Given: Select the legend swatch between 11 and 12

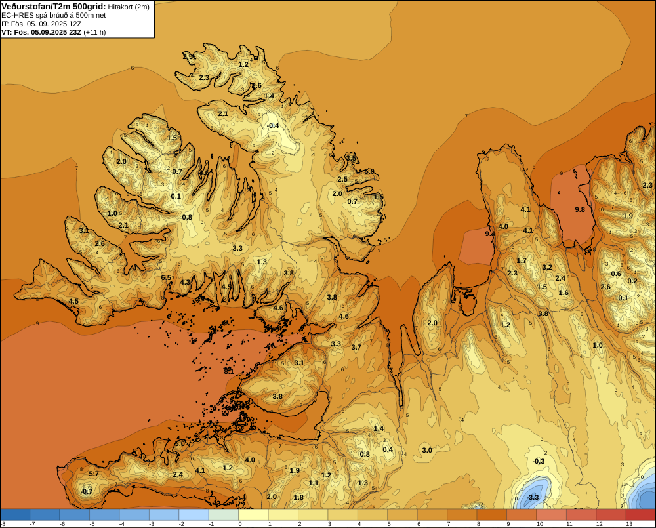Looking at the screenshot, I should tap(581, 514).
